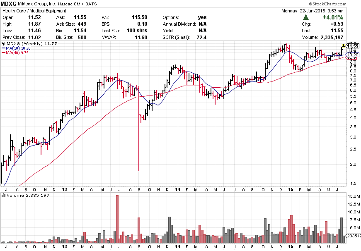Image resolution: width=361 pixels, height=251 pixels.
Task: Click the long red price spike at September 2013
Action: click(139, 128)
